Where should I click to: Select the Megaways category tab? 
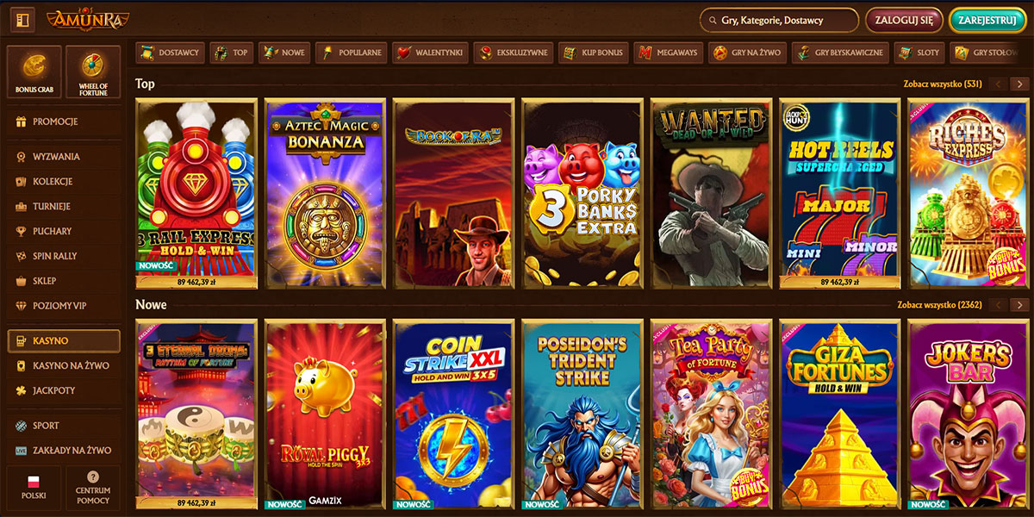(x=668, y=53)
